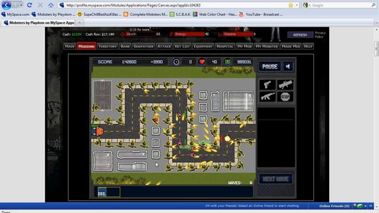Open the Web Color Chart bookmark
Screen dimensions: 379x213
(215, 14)
